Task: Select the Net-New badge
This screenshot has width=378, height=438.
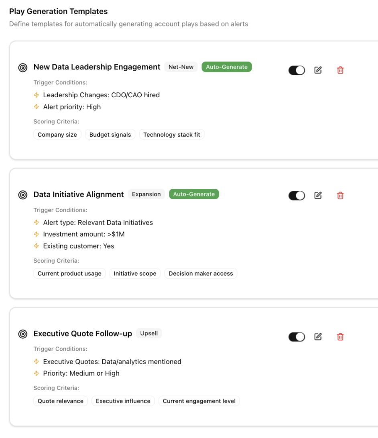Action: (x=181, y=67)
